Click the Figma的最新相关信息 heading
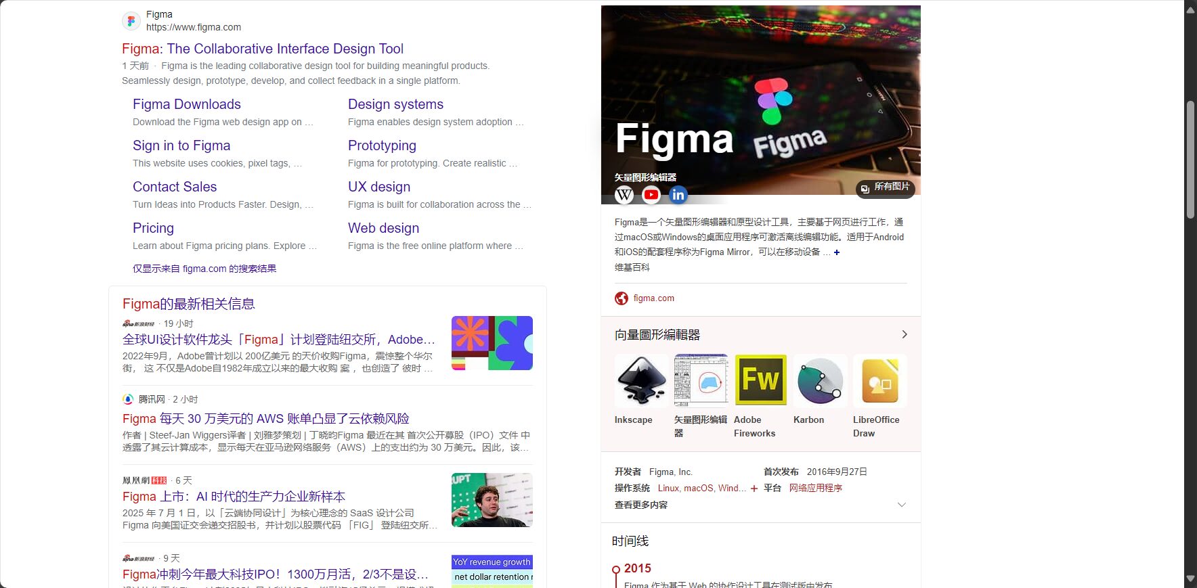The height and width of the screenshot is (588, 1197). tap(189, 304)
